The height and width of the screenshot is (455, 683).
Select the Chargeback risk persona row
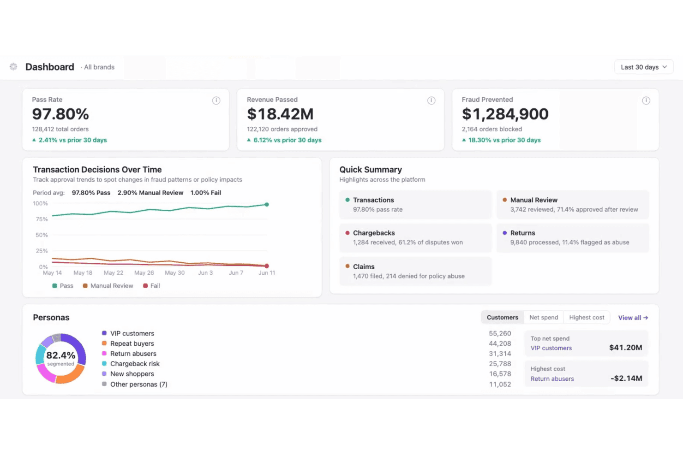[x=306, y=364]
